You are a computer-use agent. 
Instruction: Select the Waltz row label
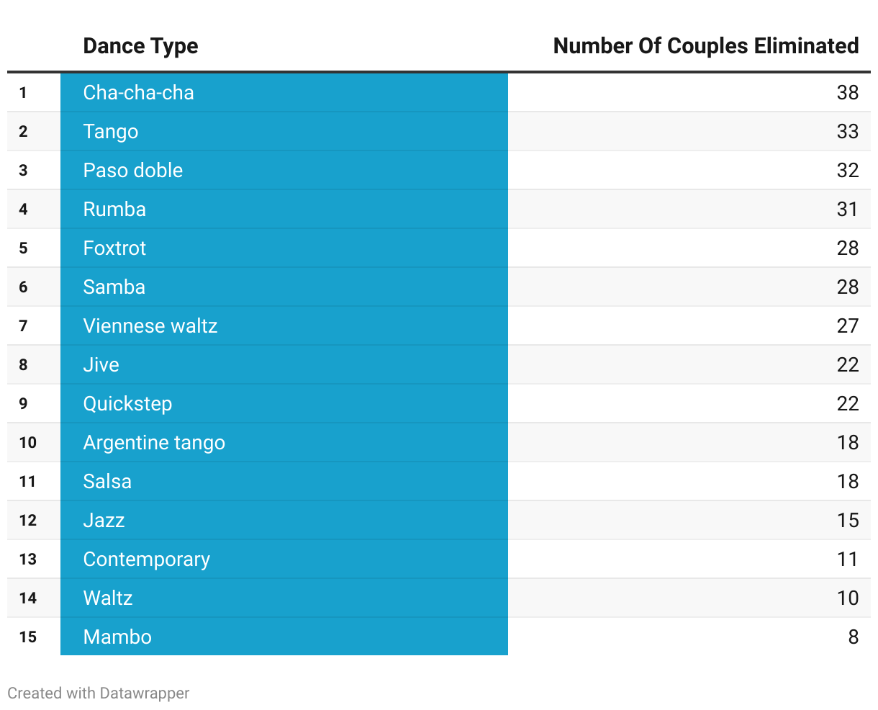108,598
